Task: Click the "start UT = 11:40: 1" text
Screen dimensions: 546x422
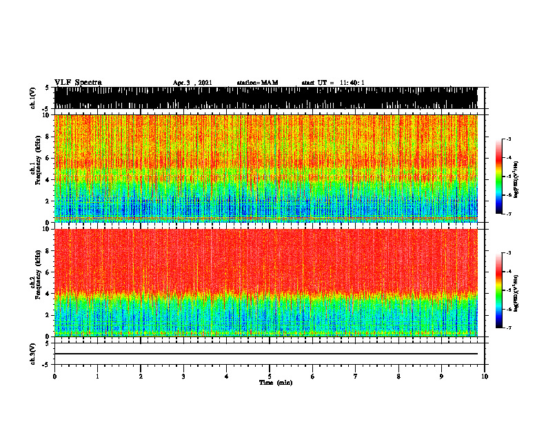Action: point(333,83)
